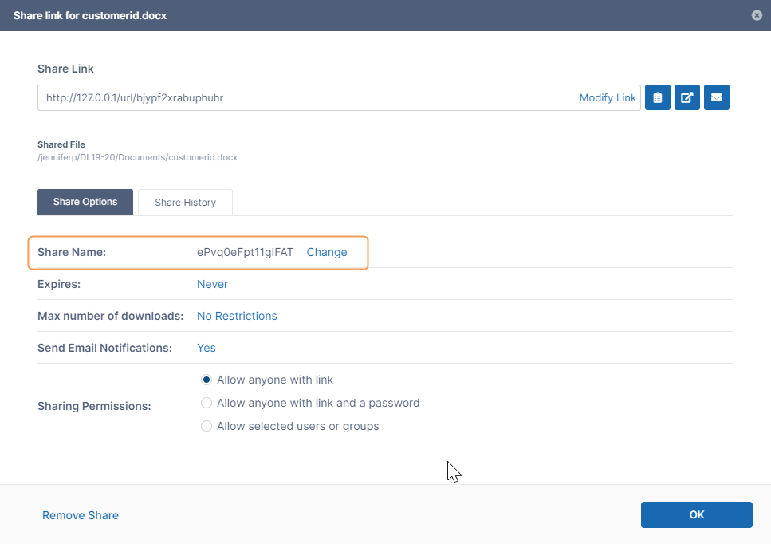Click inside the share link URL field
The image size is (771, 544).
[303, 97]
